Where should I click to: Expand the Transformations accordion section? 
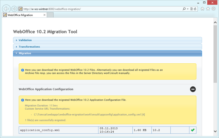(108, 47)
